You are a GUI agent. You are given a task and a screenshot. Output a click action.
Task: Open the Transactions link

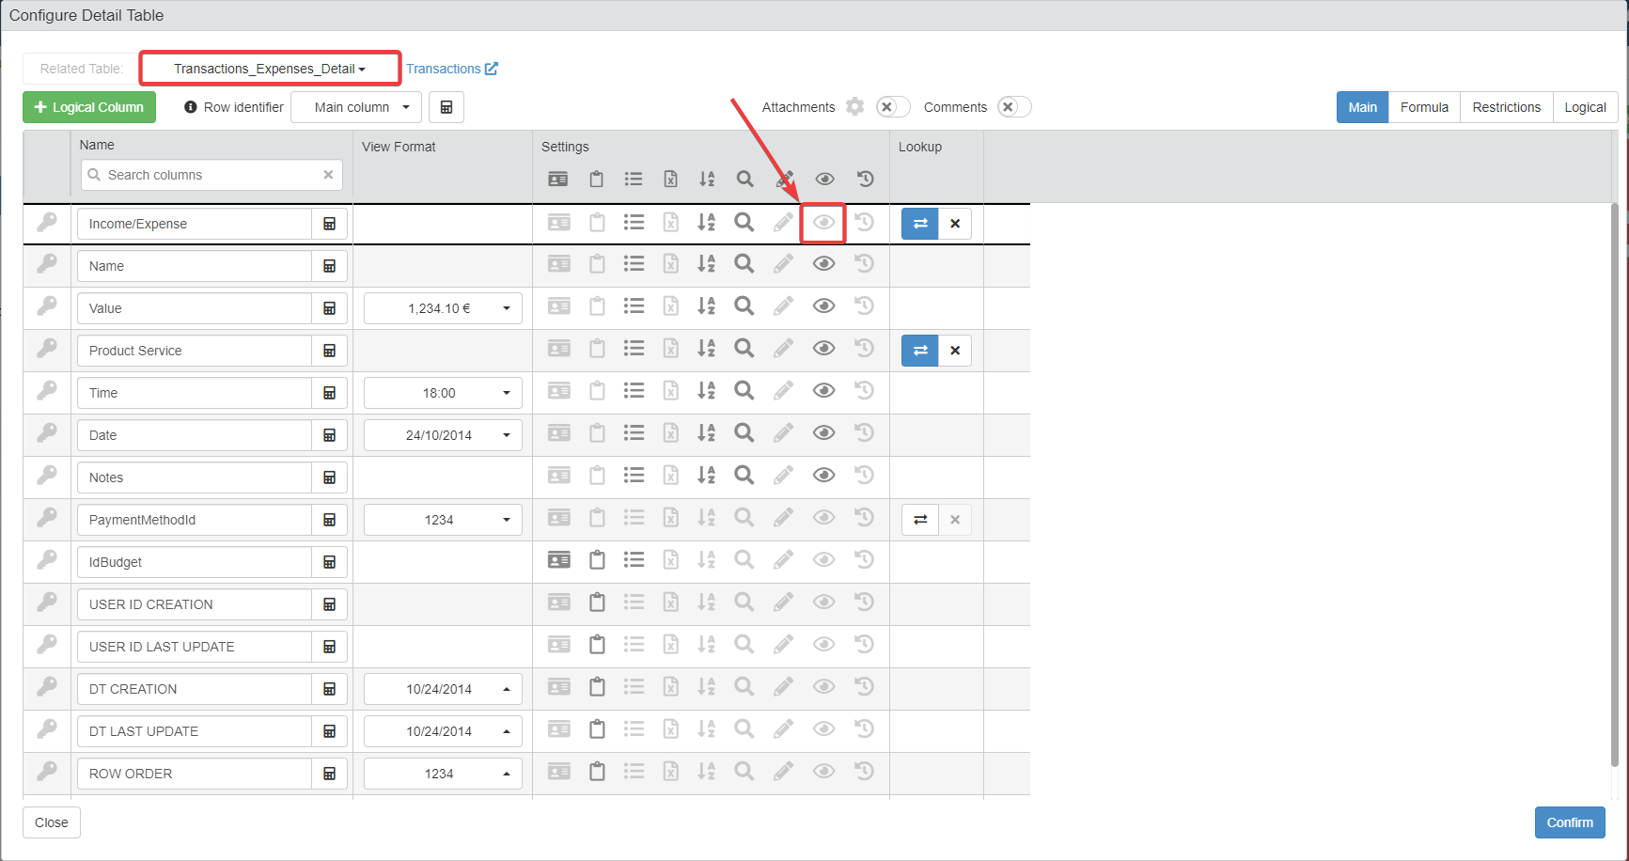(x=451, y=69)
